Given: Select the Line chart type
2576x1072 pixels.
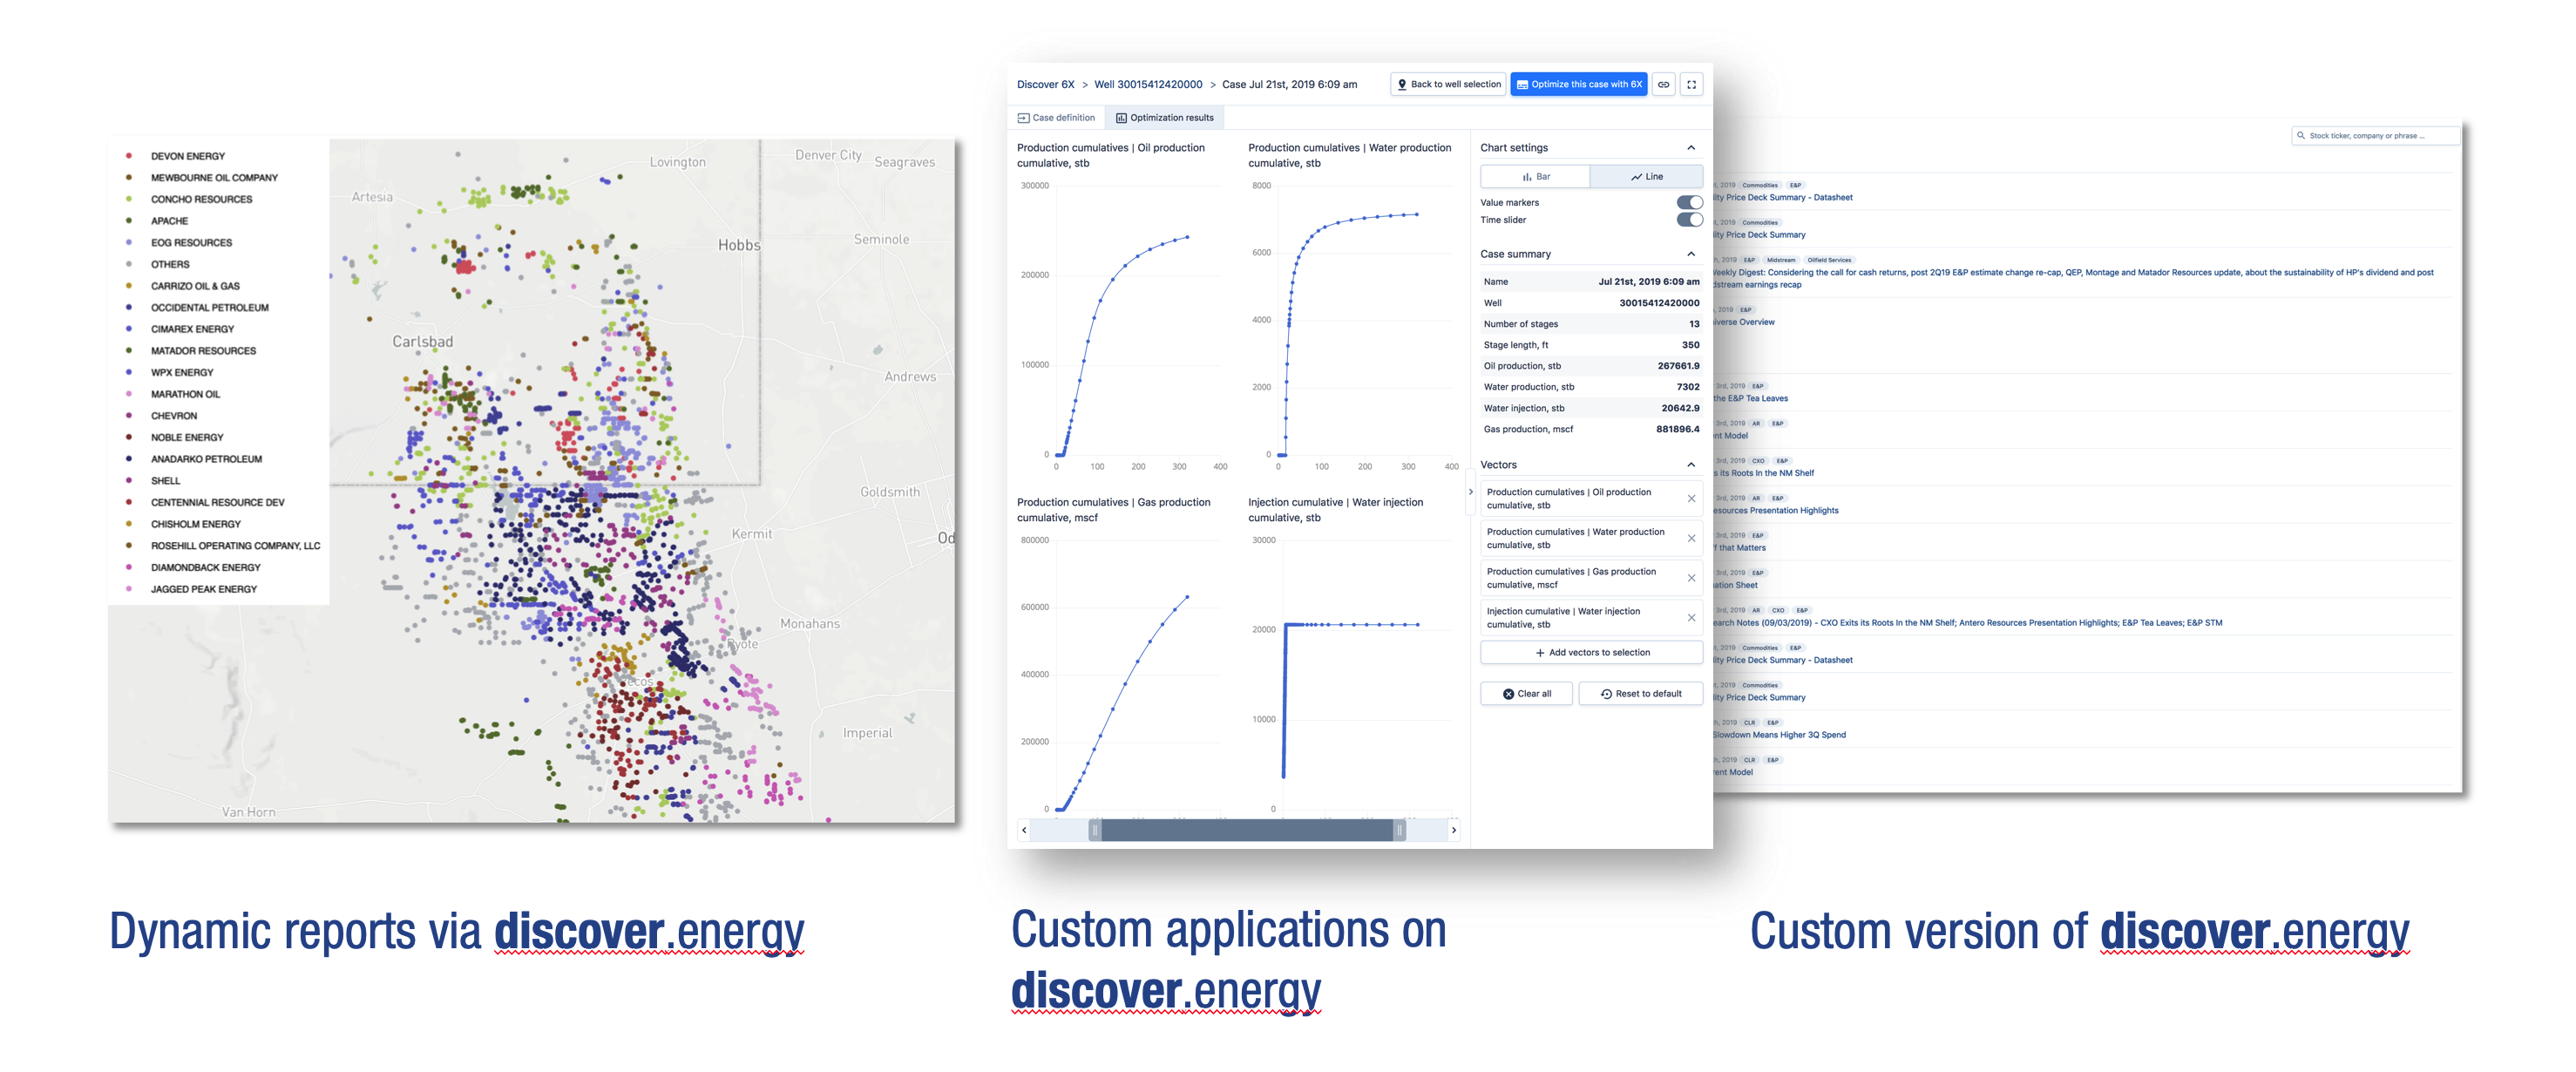Looking at the screenshot, I should point(1646,177).
